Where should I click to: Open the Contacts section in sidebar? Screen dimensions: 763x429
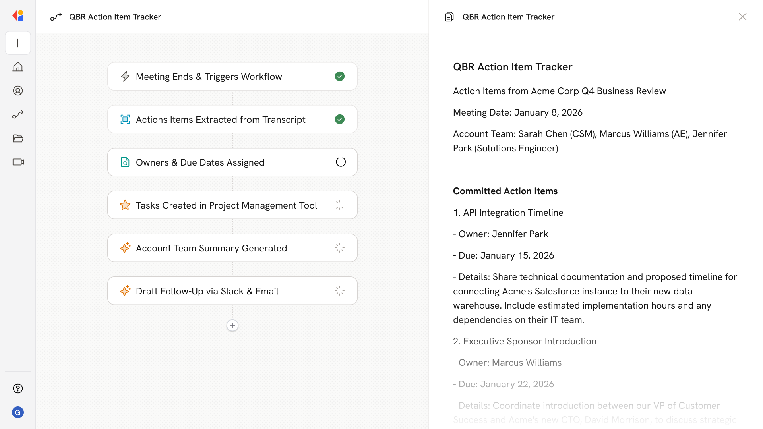point(18,91)
